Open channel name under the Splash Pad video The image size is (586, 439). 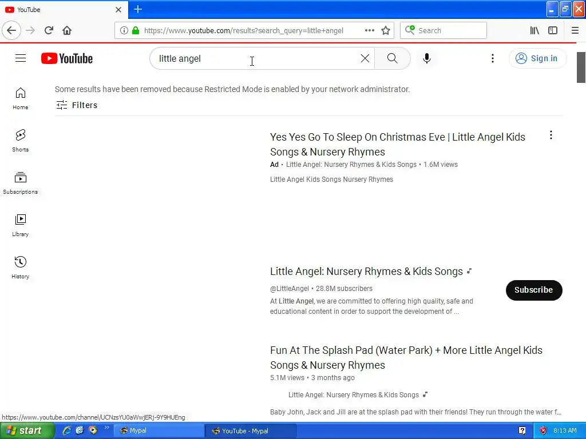tap(354, 395)
